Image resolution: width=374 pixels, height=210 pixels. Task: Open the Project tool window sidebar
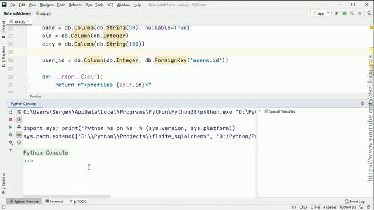(x=3, y=30)
